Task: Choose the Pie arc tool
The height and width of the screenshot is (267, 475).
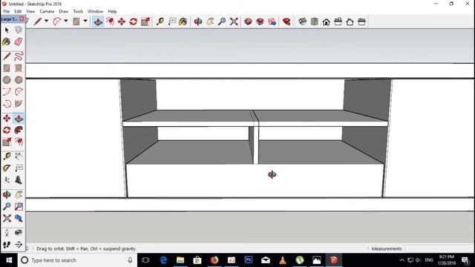Action: click(19, 104)
